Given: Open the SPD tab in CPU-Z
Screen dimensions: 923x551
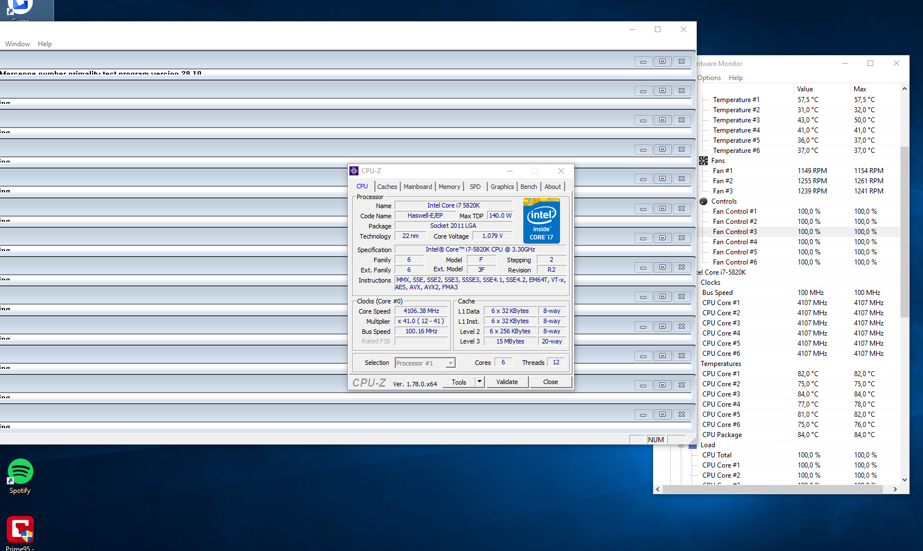Looking at the screenshot, I should [x=475, y=187].
